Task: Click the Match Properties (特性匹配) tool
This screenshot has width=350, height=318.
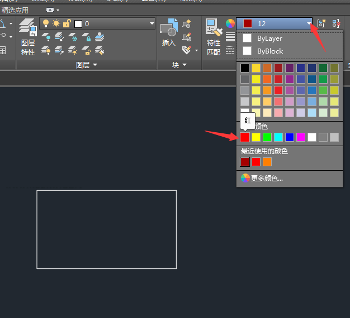Action: pyautogui.click(x=214, y=37)
